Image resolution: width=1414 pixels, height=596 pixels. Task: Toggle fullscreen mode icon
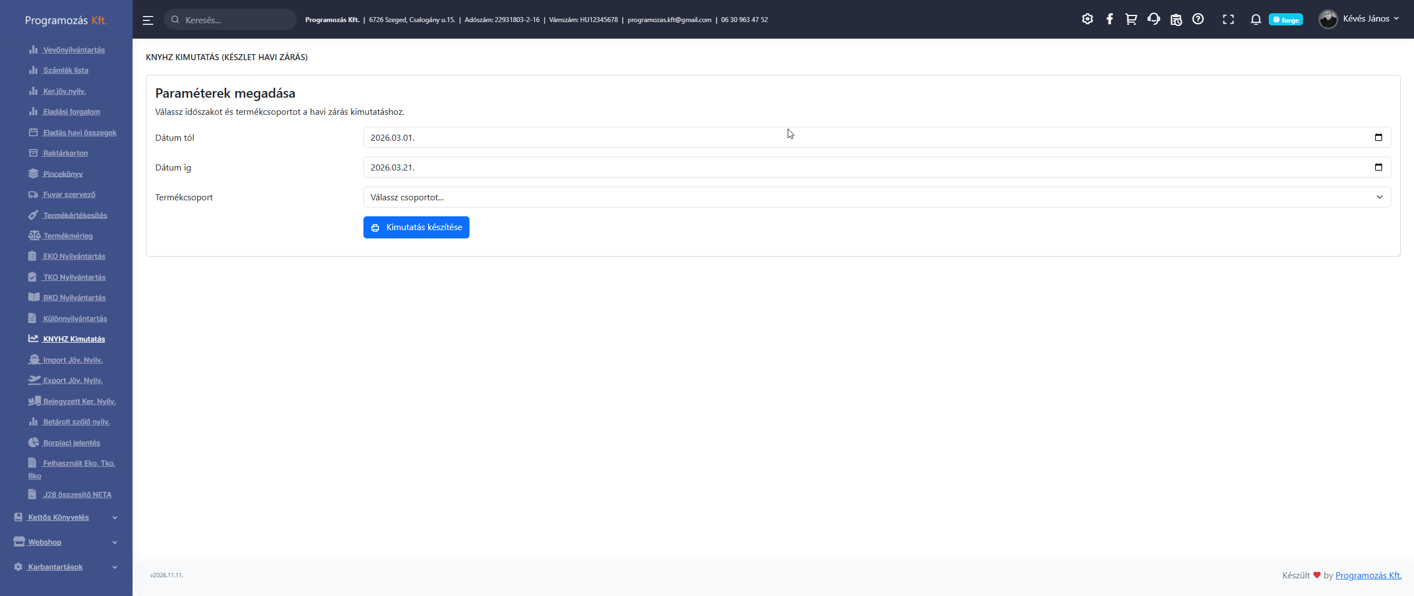(1228, 19)
